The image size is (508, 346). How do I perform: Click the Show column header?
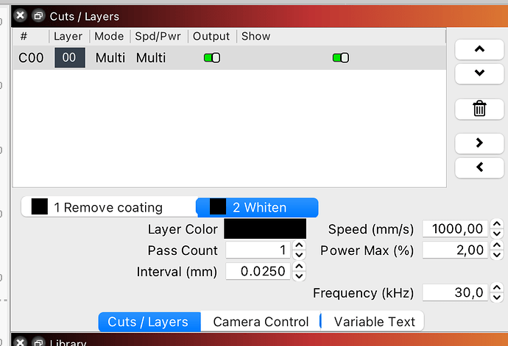341,36
